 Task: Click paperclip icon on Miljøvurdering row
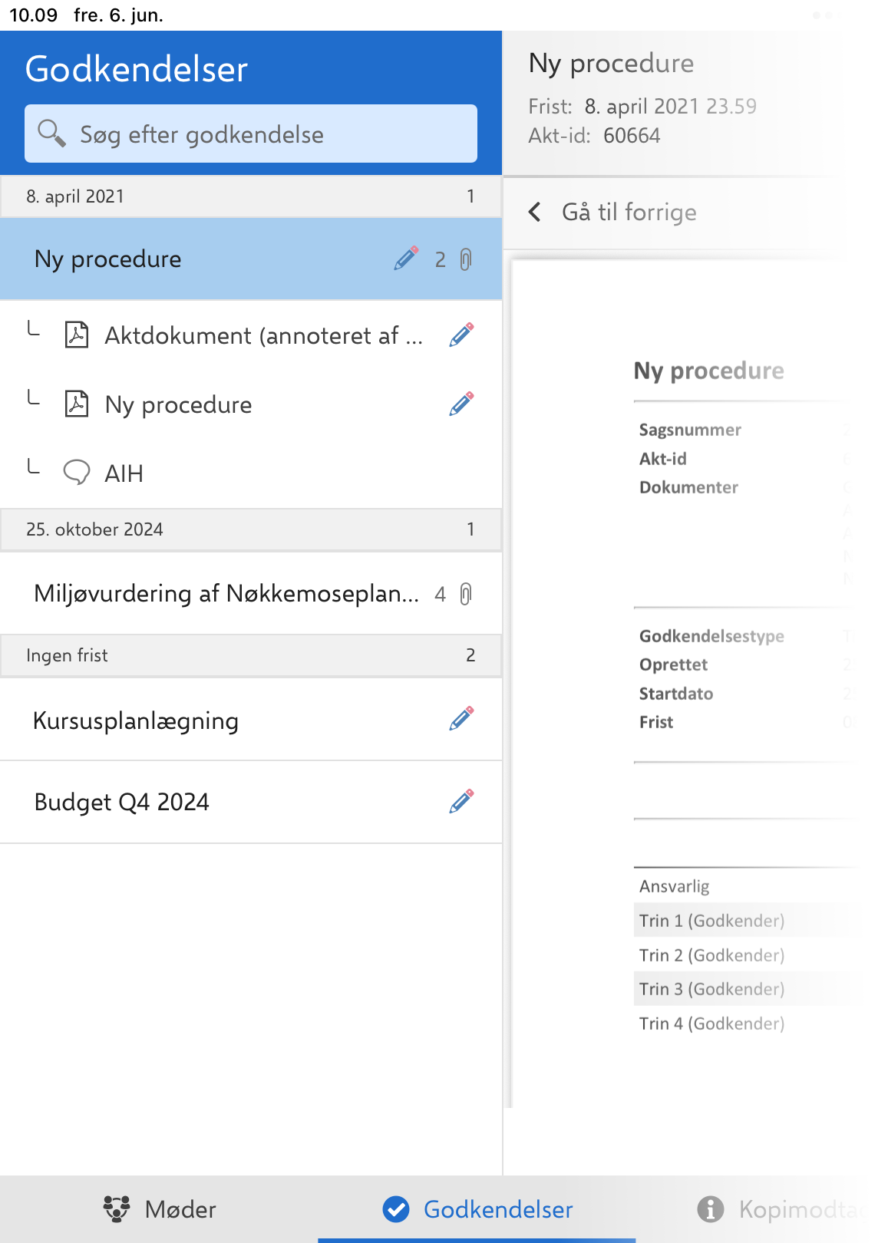(466, 594)
